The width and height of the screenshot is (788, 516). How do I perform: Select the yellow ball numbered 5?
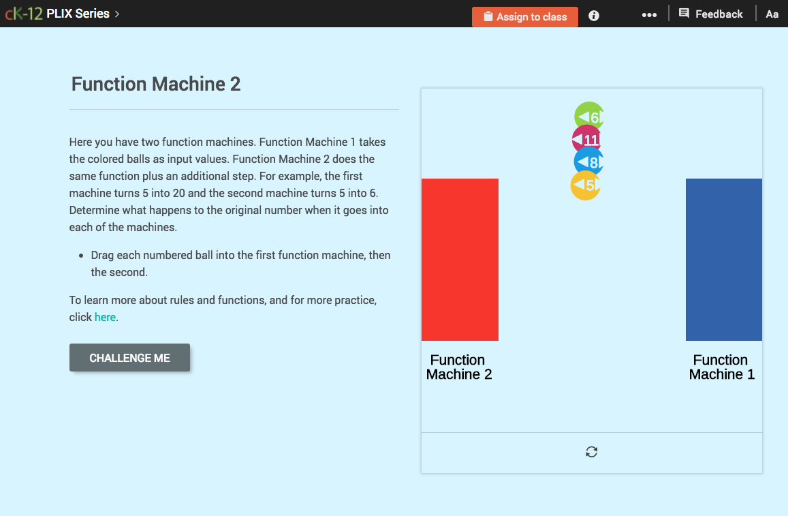[x=584, y=184]
